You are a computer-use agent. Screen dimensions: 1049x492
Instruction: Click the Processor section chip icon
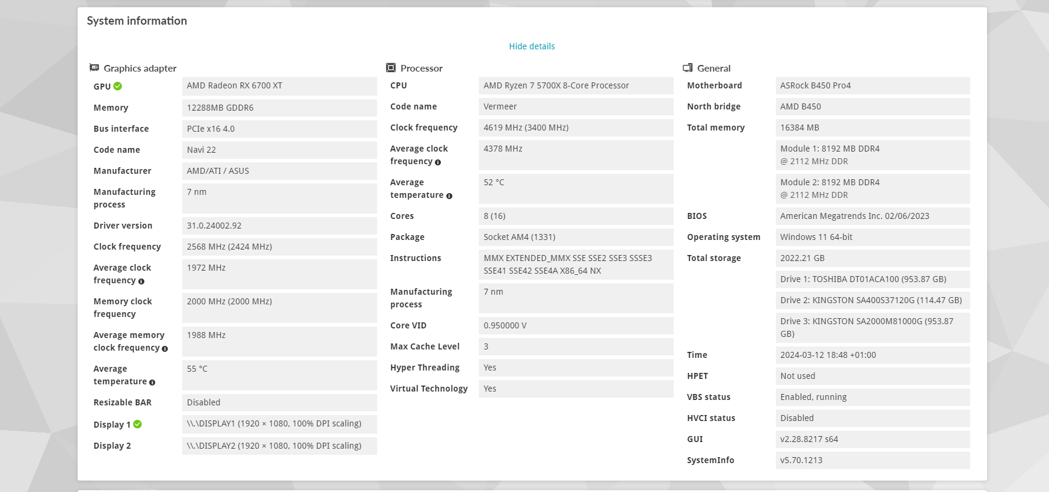click(391, 68)
